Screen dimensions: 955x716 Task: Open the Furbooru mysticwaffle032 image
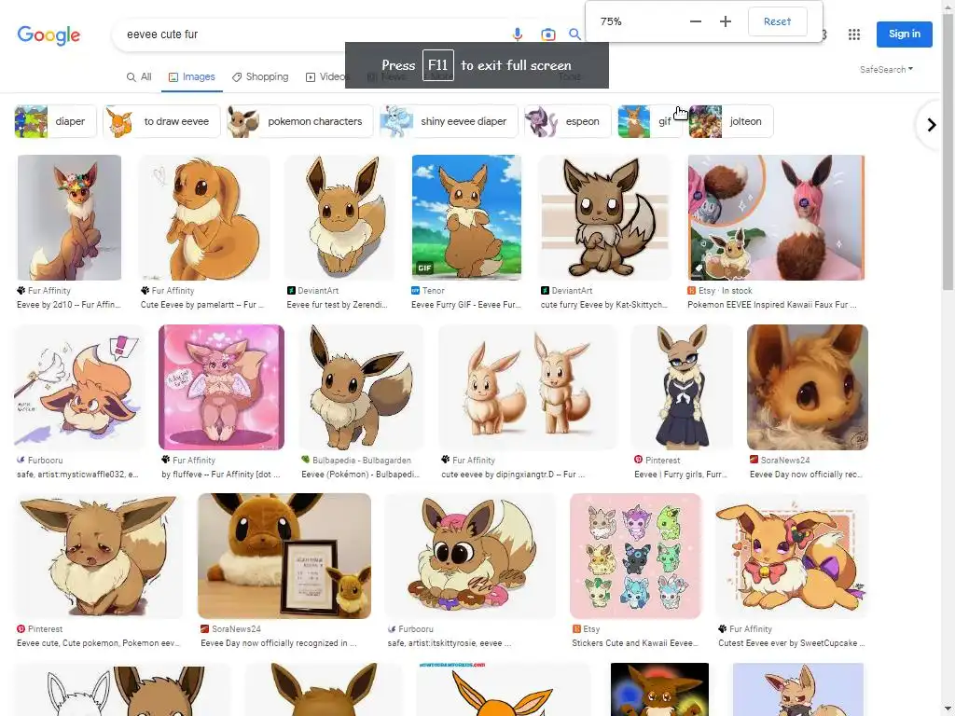pos(80,387)
